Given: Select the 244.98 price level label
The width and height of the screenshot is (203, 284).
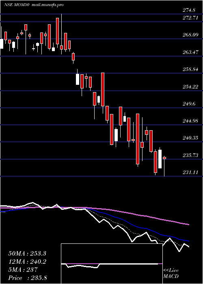Looking at the screenshot, I should pos(190,121).
